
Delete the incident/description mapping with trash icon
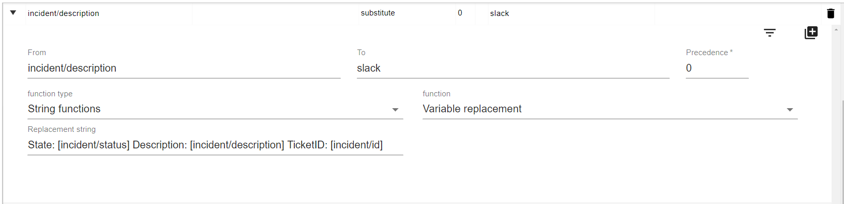click(x=831, y=13)
